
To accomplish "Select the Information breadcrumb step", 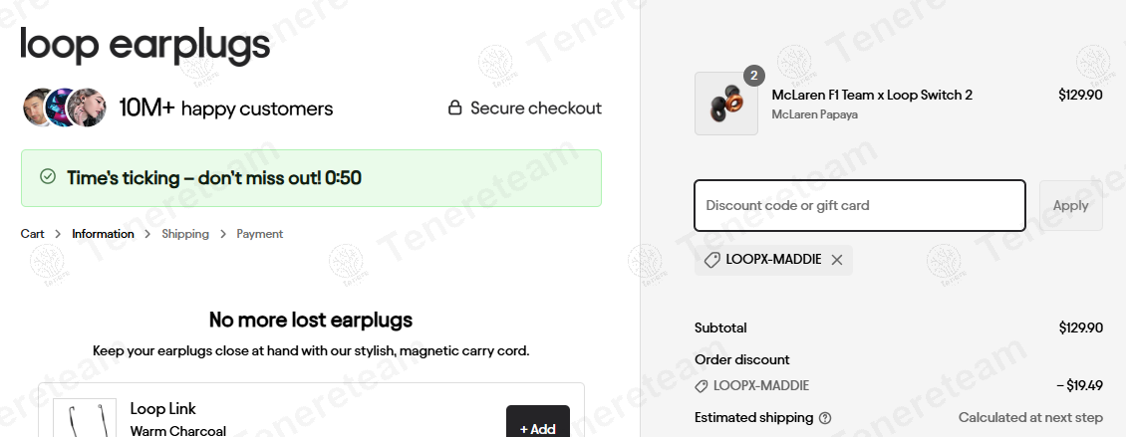I will click(x=103, y=234).
